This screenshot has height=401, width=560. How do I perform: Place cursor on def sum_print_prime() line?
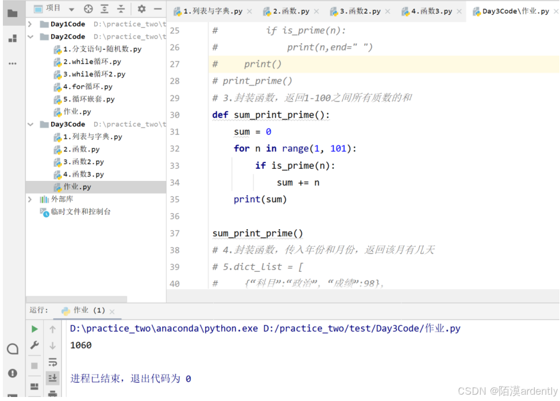pyautogui.click(x=271, y=115)
